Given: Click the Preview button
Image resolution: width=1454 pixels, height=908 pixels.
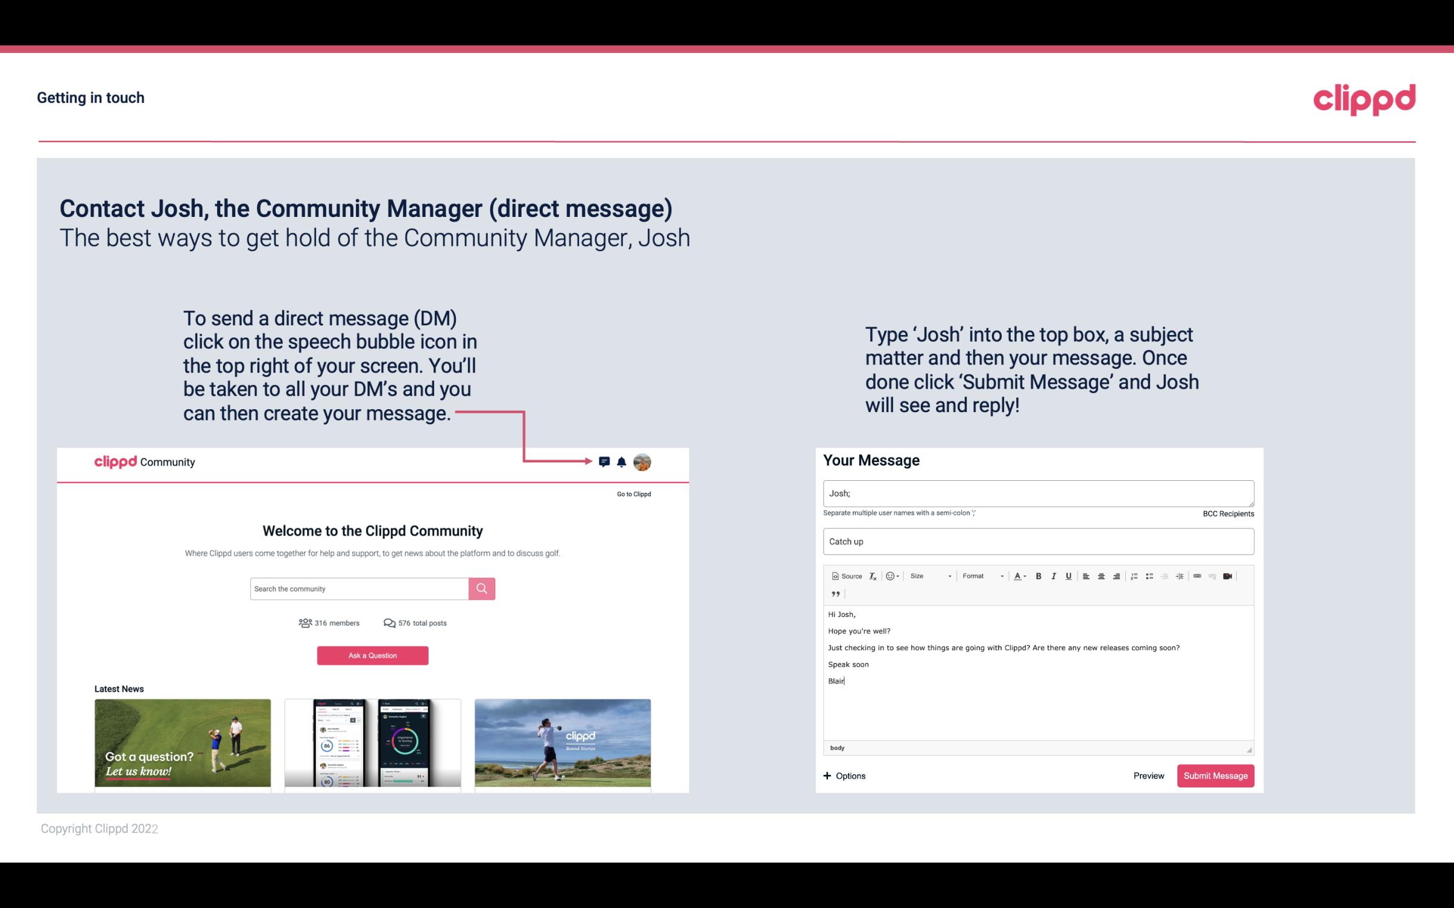Looking at the screenshot, I should point(1148,776).
